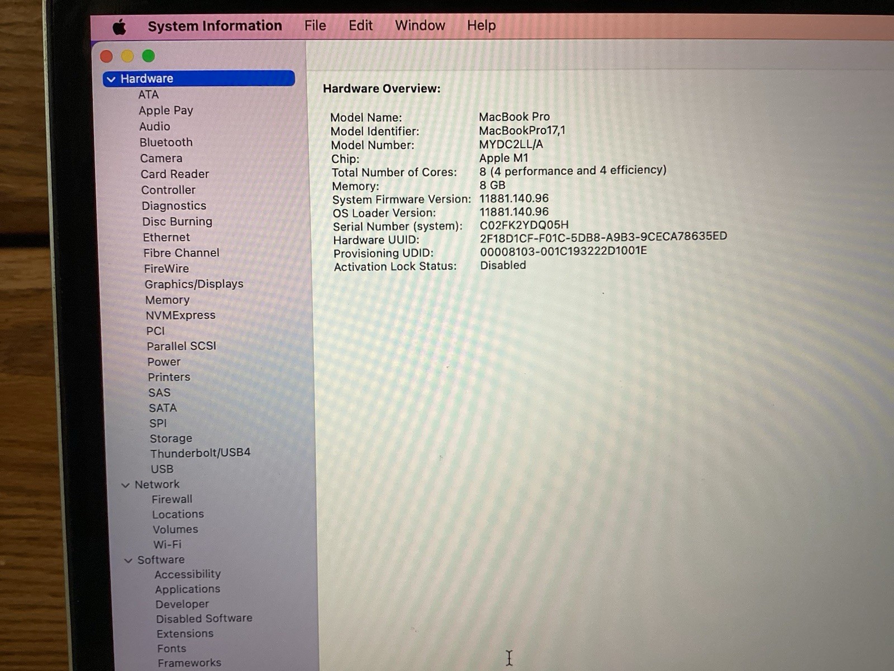This screenshot has height=671, width=894.
Task: Click the green zoom window button
Action: point(149,56)
